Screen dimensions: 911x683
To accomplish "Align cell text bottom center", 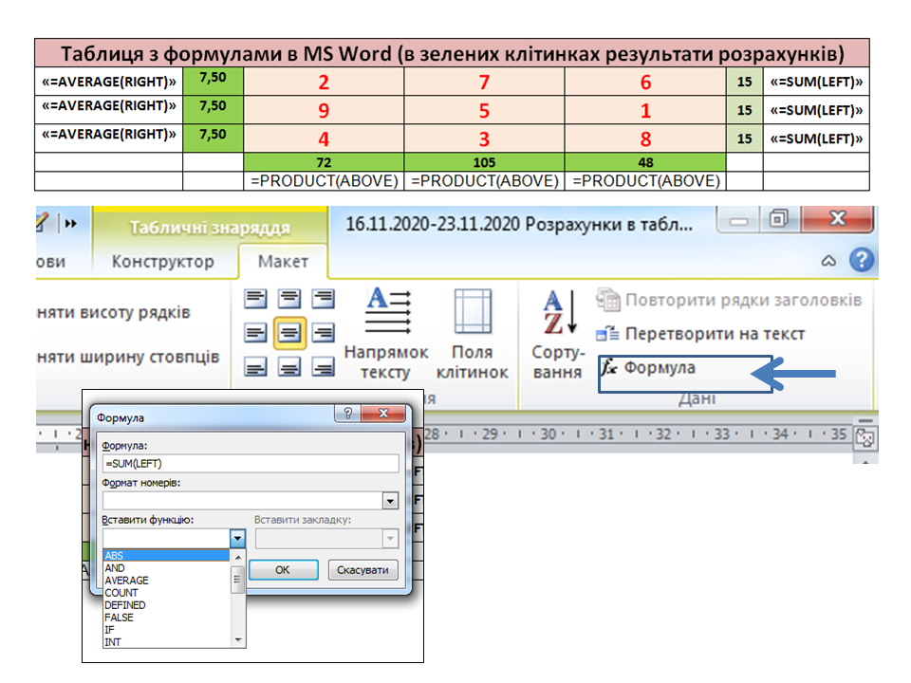I will click(289, 367).
